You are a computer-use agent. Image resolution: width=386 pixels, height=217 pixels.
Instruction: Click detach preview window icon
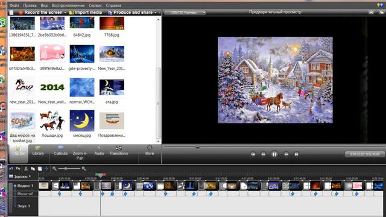click(x=381, y=12)
